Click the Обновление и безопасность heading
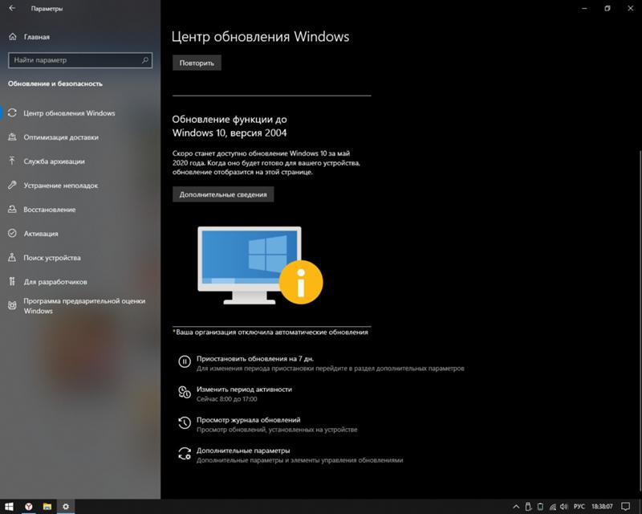 point(55,84)
